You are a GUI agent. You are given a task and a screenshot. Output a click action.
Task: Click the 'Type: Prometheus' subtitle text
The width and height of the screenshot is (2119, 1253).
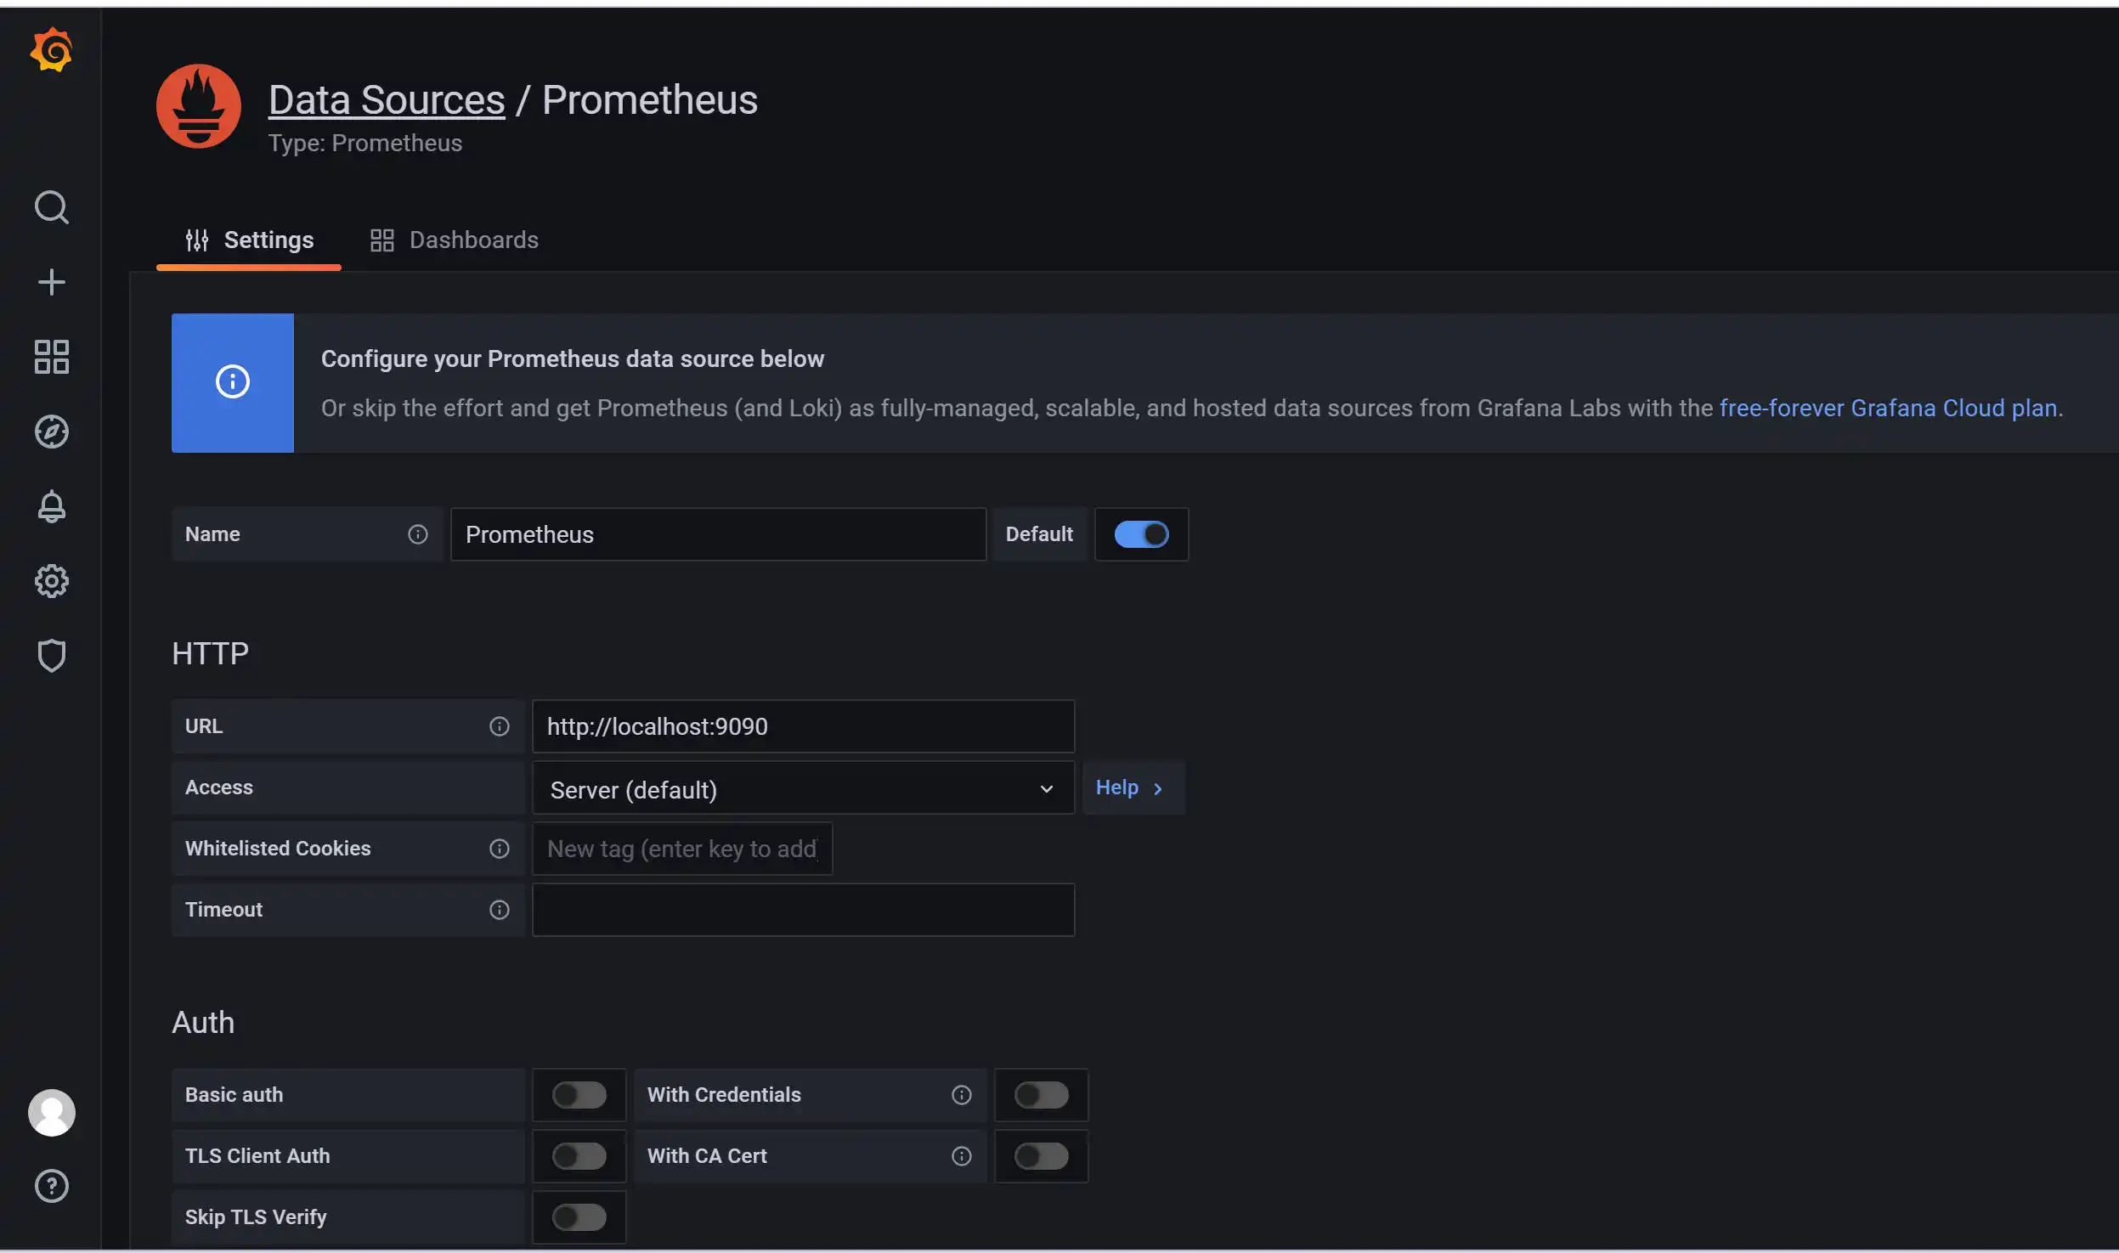click(365, 144)
